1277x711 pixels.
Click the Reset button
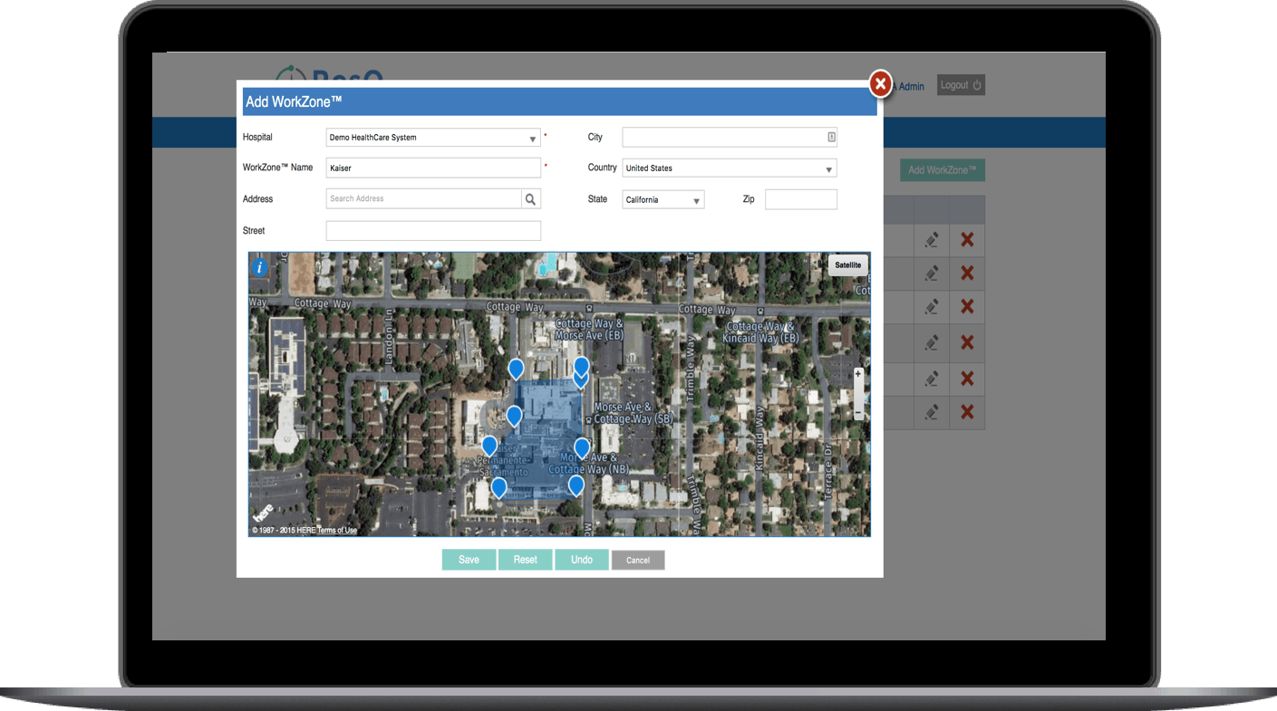526,560
